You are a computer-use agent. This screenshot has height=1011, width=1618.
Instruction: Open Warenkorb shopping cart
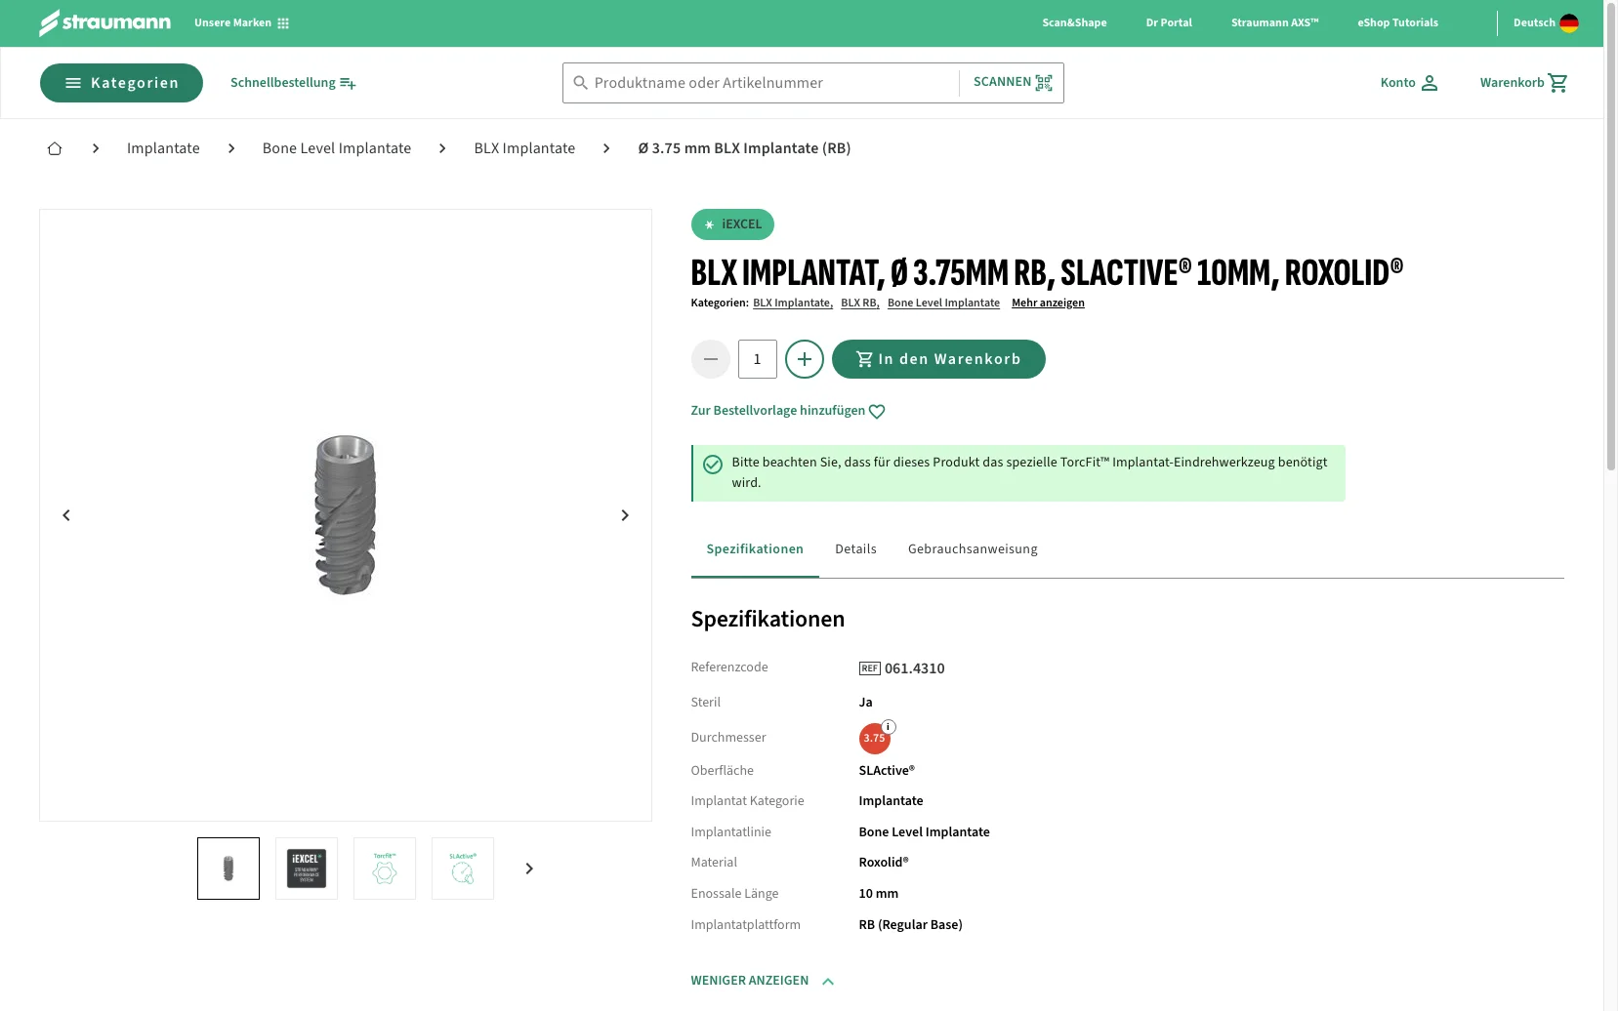point(1523,83)
